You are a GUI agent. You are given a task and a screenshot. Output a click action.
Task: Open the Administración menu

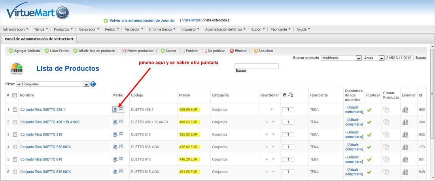click(x=15, y=29)
